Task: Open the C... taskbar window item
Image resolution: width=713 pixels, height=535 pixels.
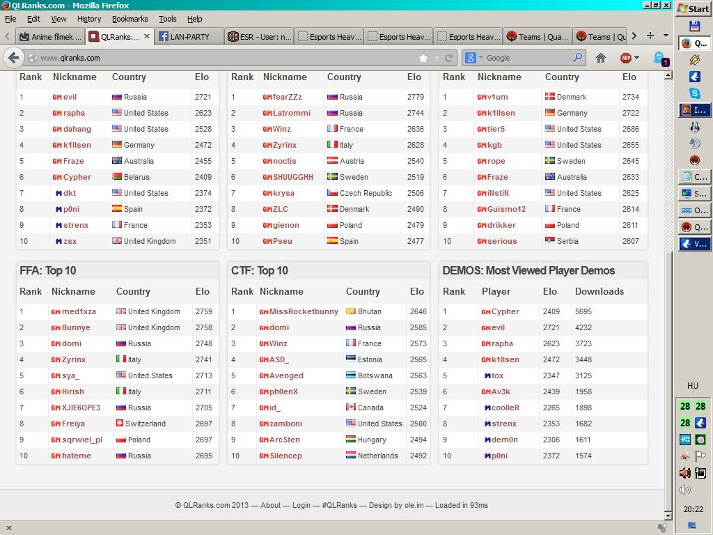Action: coord(694,177)
